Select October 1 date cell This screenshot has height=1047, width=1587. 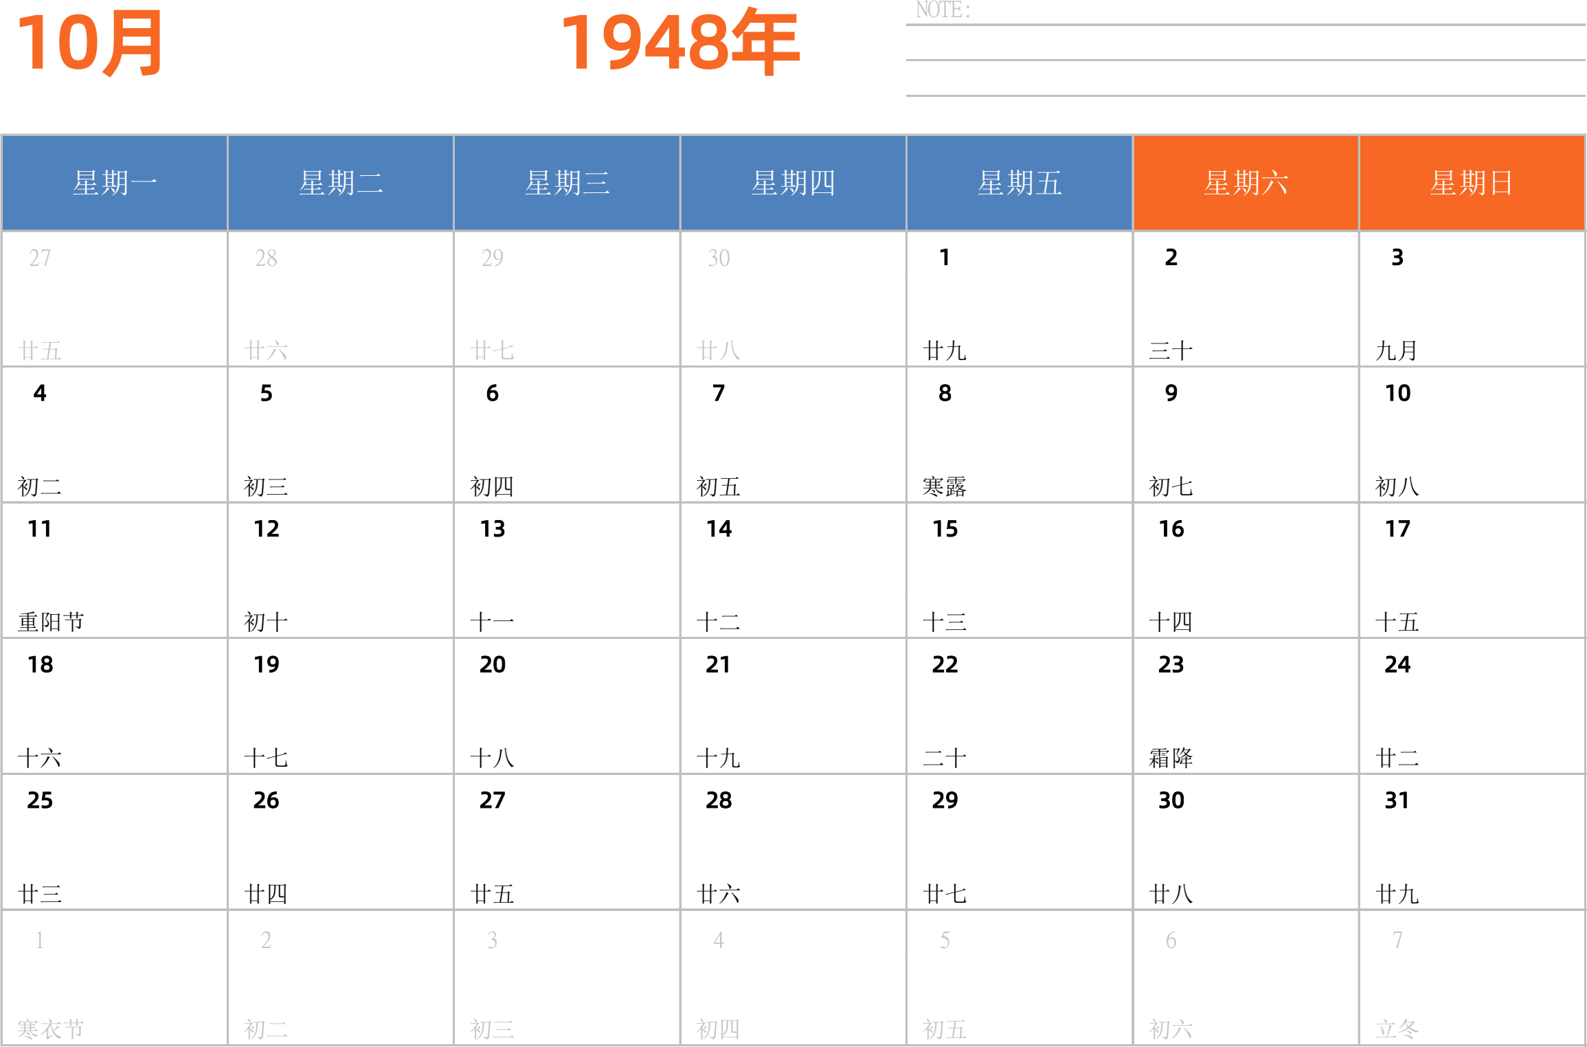(x=1019, y=299)
